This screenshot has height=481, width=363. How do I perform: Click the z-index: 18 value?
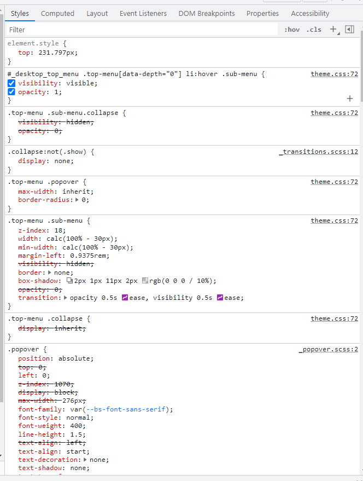(x=58, y=230)
